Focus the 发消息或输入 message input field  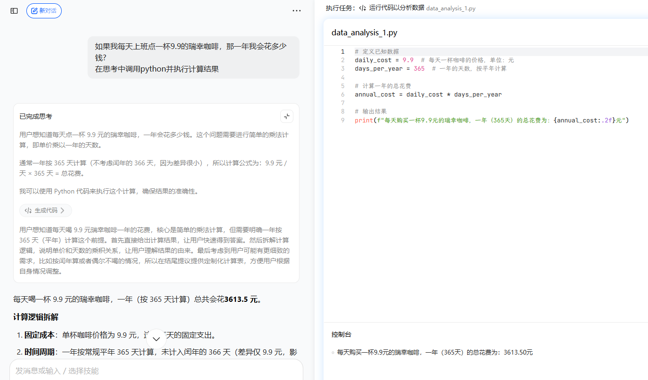point(156,371)
